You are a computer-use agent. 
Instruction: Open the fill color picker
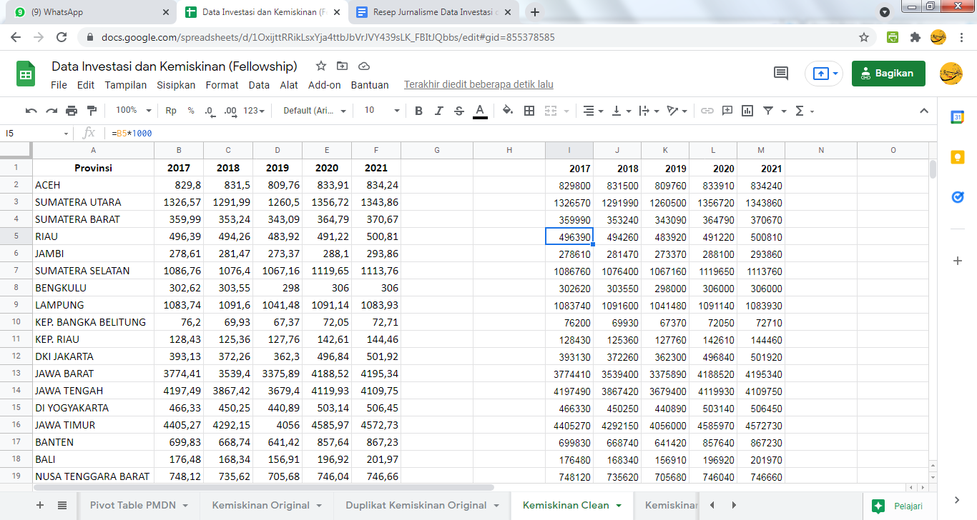(507, 111)
